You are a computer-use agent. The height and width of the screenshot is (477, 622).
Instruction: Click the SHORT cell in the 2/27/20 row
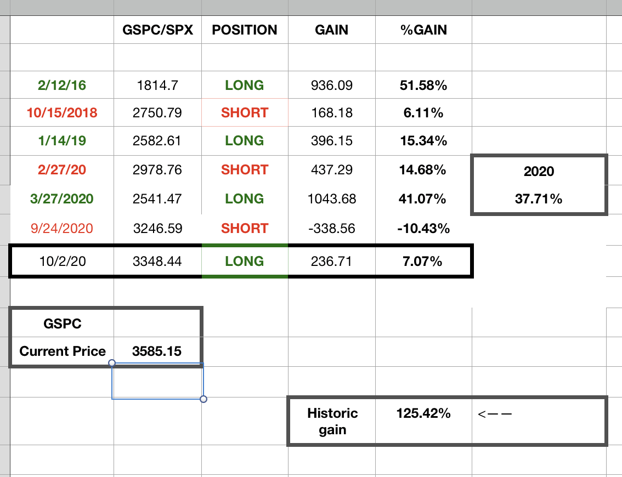pos(245,170)
